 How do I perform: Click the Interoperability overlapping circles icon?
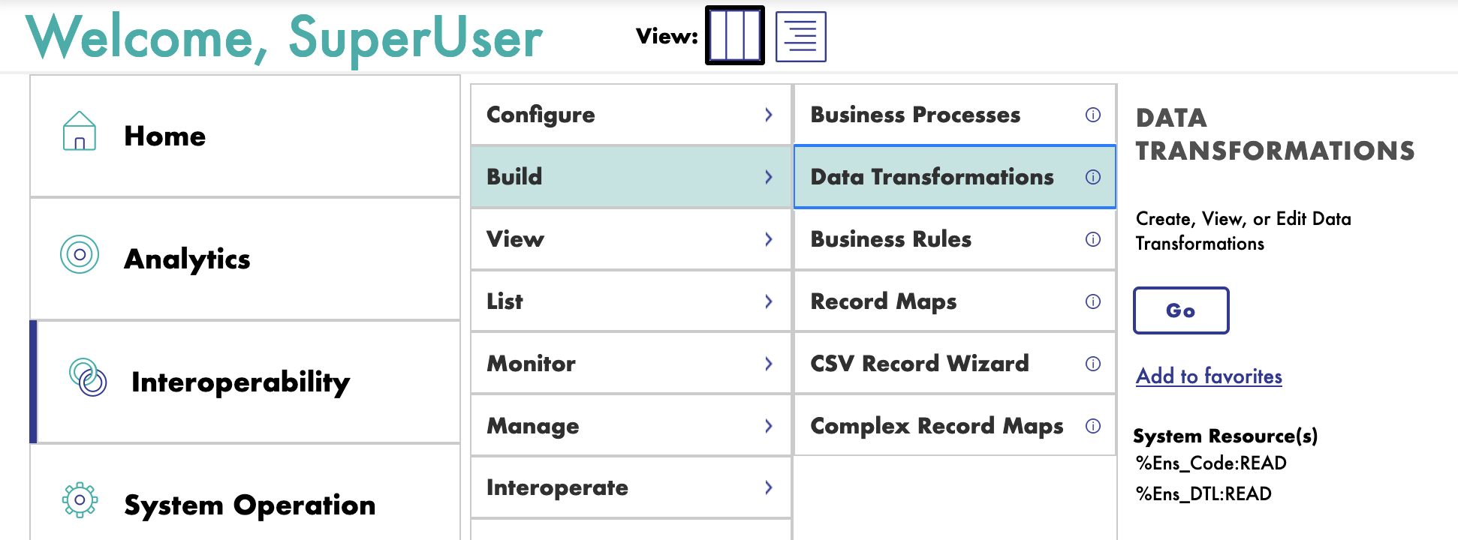coord(88,377)
